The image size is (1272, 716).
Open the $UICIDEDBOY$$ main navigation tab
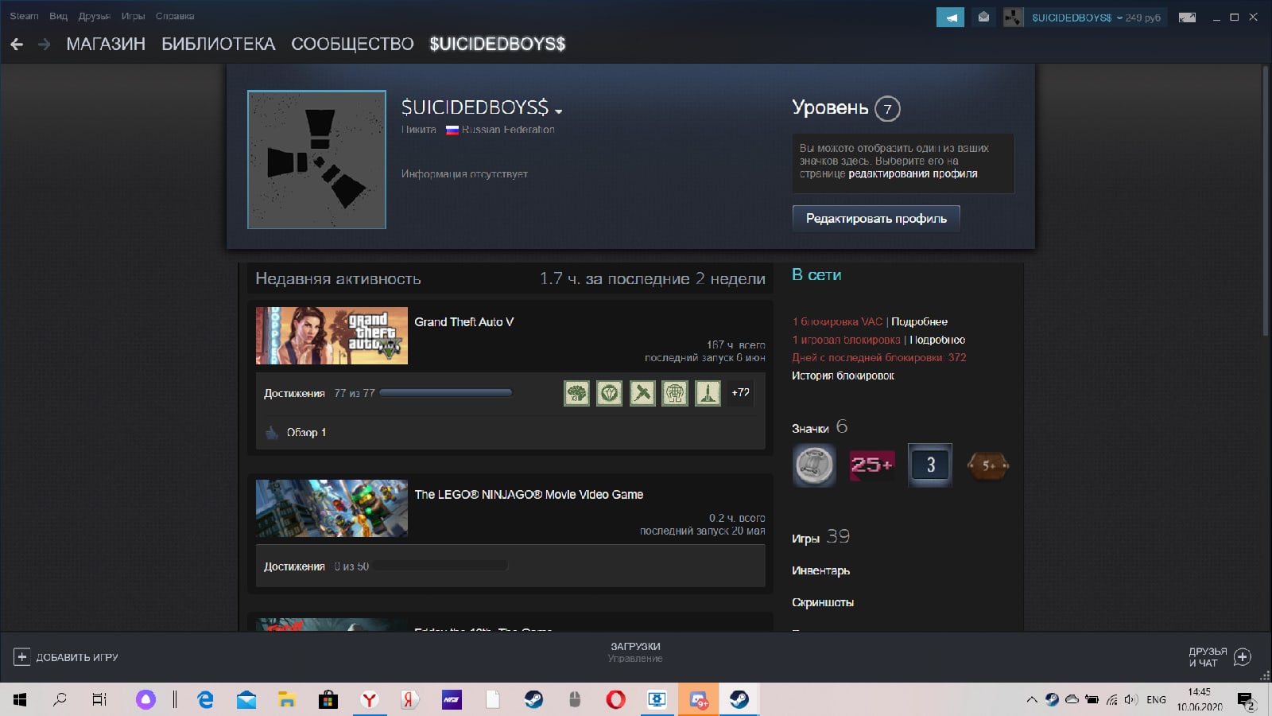tap(498, 45)
